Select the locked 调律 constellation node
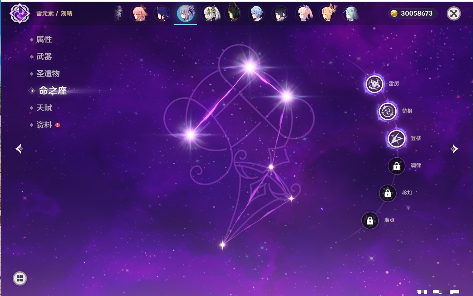 pyautogui.click(x=397, y=166)
